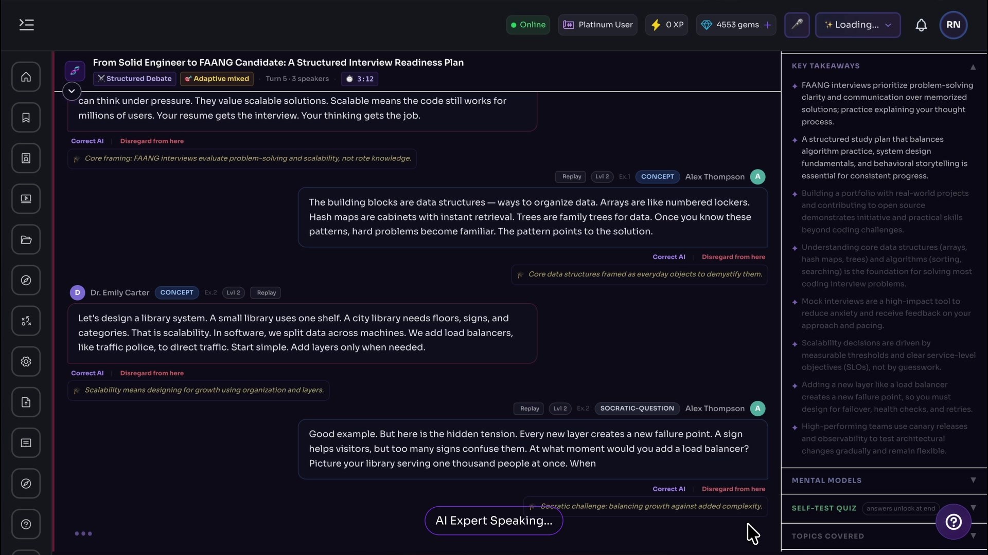Toggle the Adaptive mixed mode badge
988x555 pixels.
click(x=217, y=79)
